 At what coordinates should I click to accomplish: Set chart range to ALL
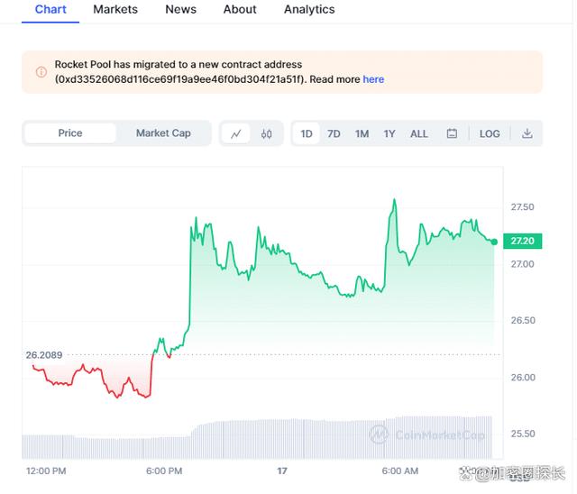click(418, 133)
